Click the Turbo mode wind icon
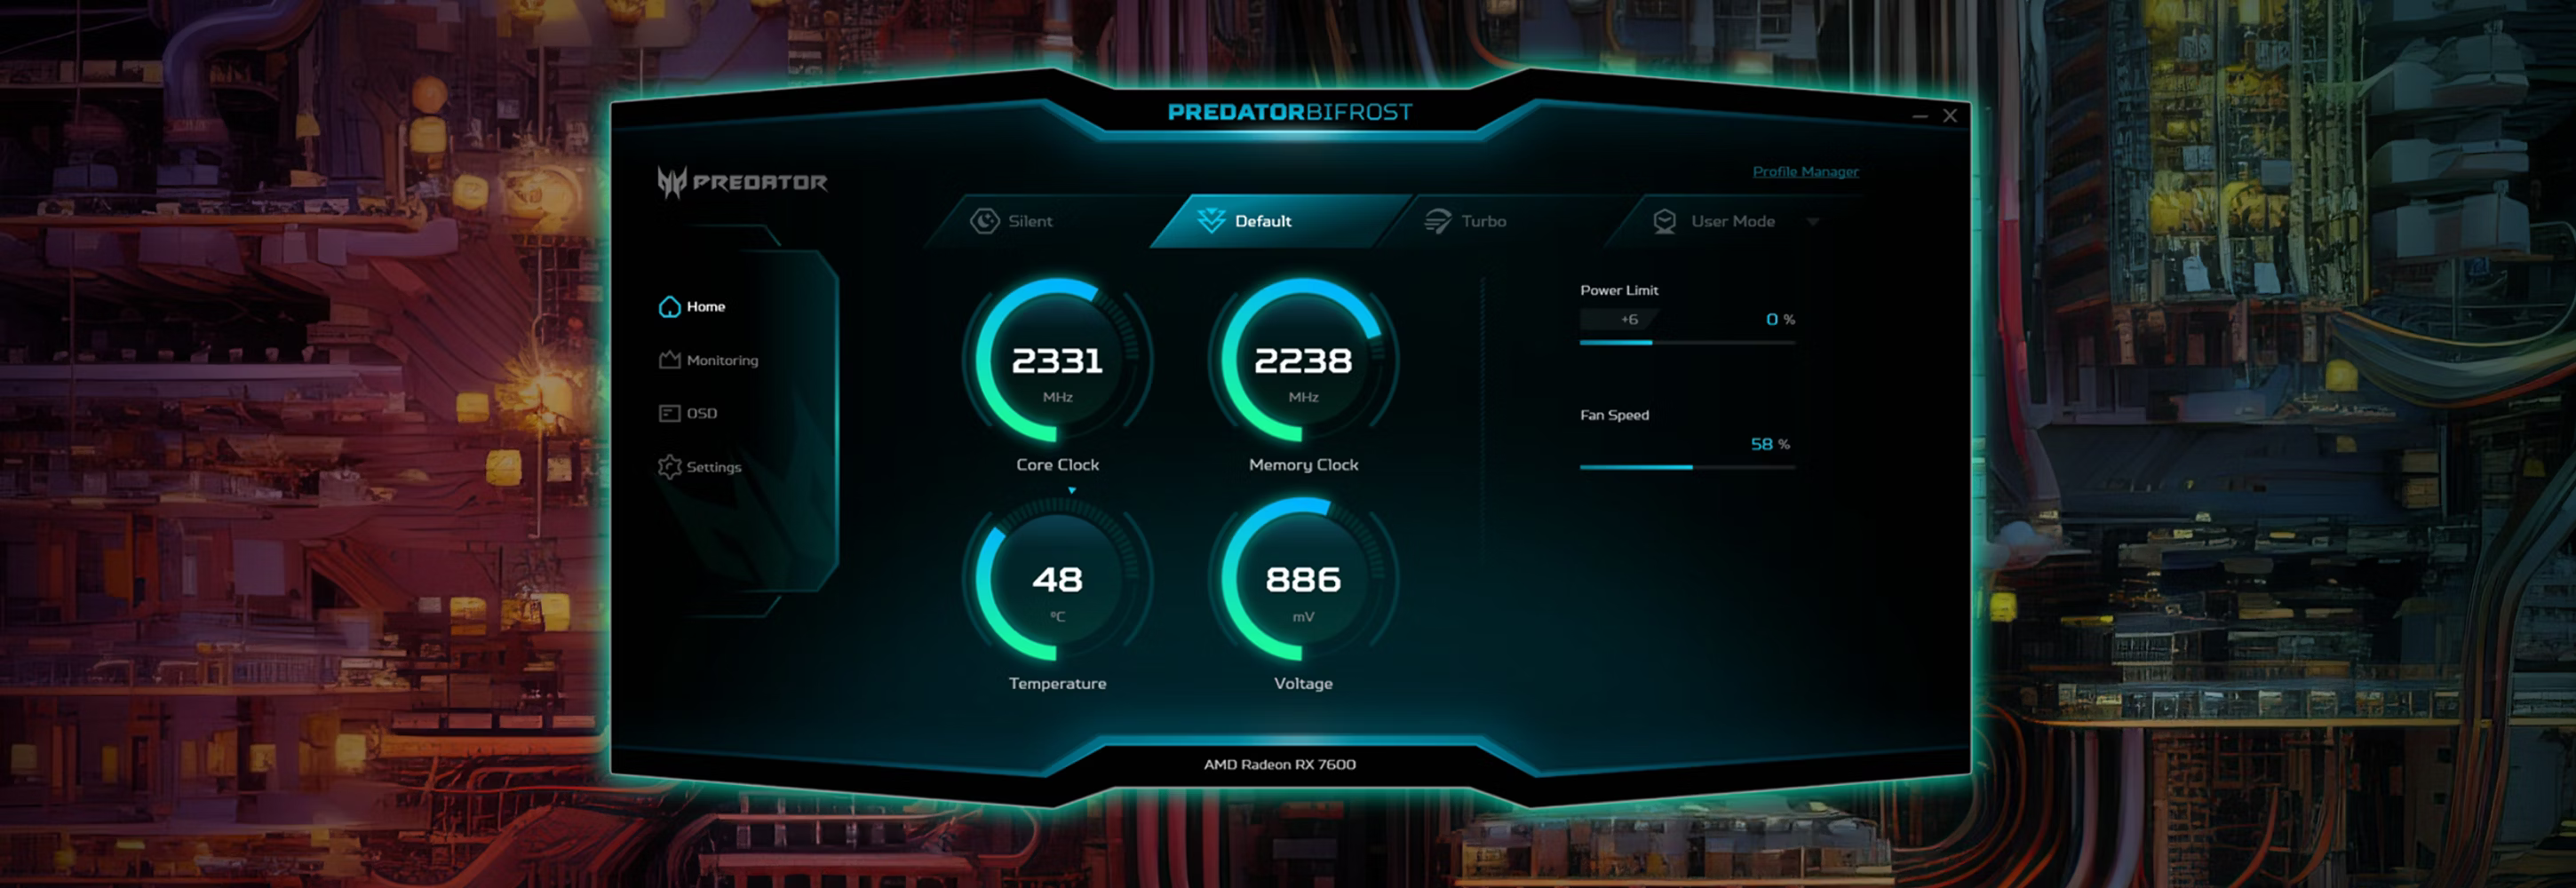The image size is (2576, 888). tap(1437, 221)
